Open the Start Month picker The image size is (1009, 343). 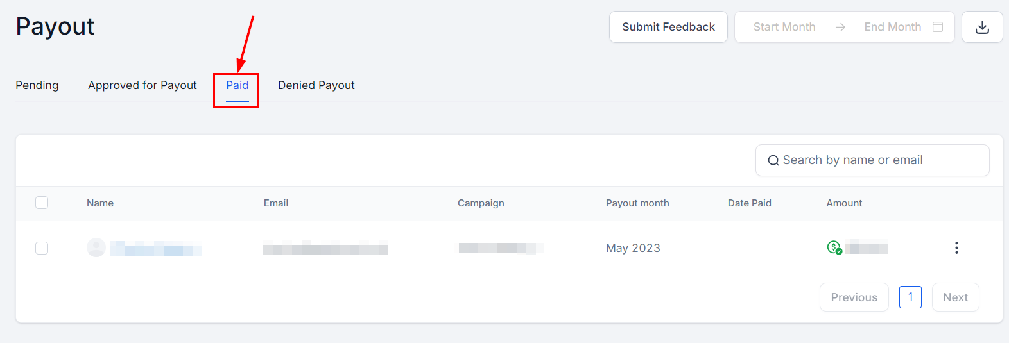pos(784,27)
